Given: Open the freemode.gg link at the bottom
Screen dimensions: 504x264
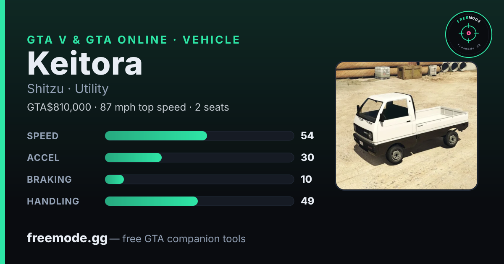Looking at the screenshot, I should 67,238.
